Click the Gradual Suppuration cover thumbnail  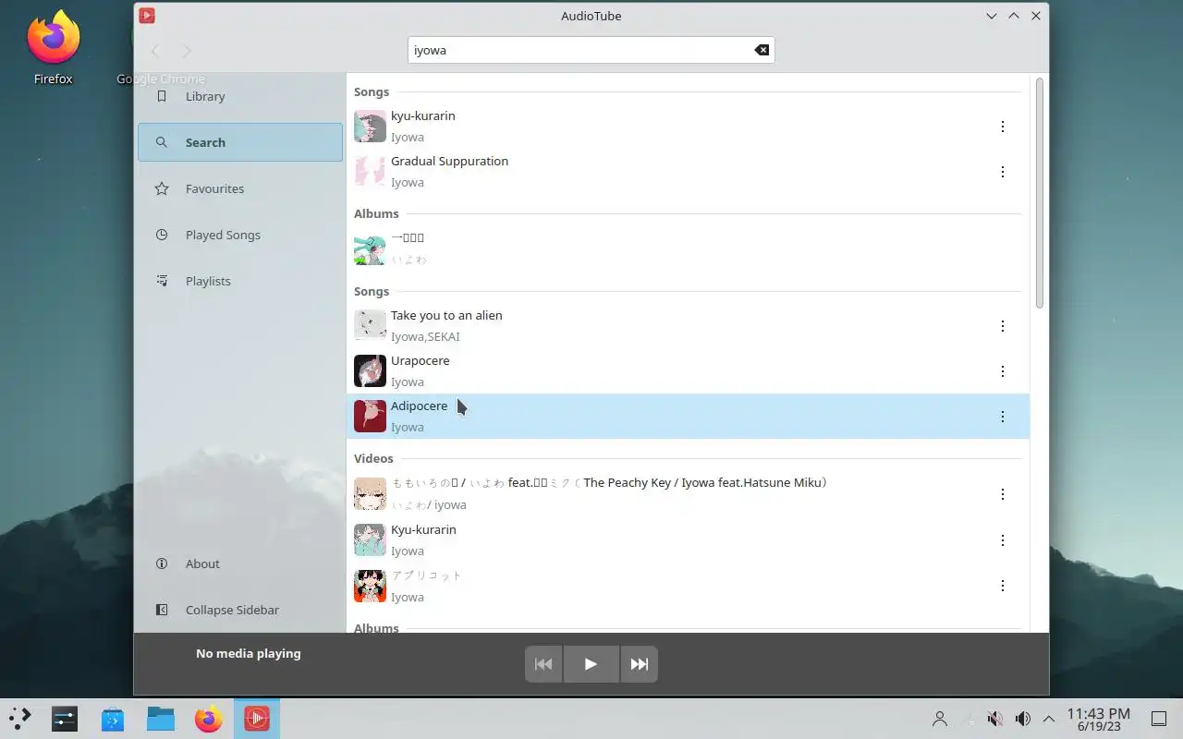(370, 172)
